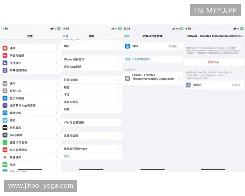Viewport: 245px width, 196px height.
Task: Tap the Etisalat enterprise app gear icon
Action: (127, 78)
